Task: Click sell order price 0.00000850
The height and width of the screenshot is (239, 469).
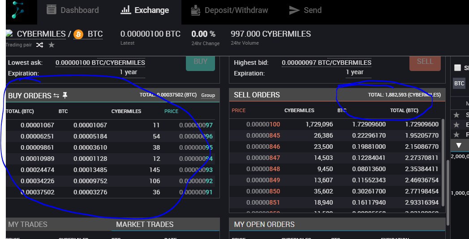Action: pos(263,191)
